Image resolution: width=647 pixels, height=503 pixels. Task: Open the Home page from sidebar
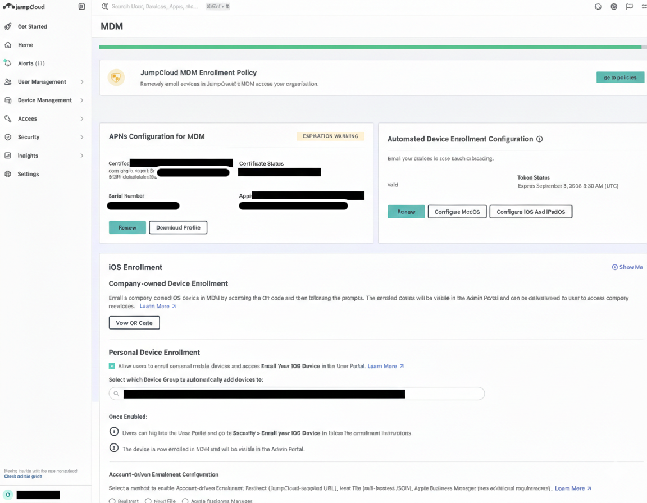pyautogui.click(x=25, y=45)
